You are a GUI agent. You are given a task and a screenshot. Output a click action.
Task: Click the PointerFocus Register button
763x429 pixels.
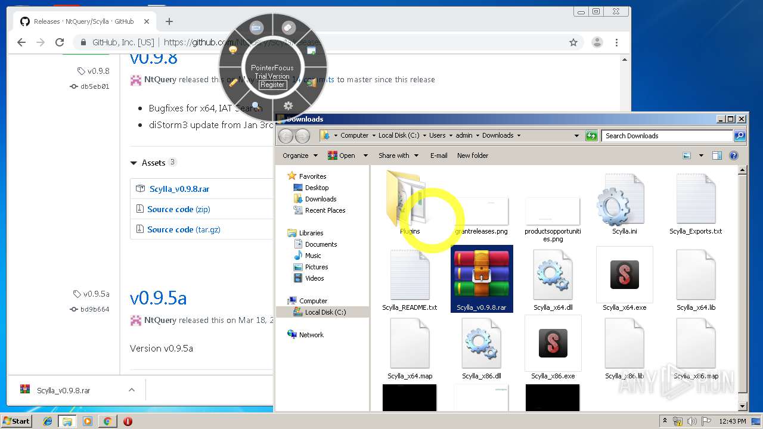coord(272,85)
